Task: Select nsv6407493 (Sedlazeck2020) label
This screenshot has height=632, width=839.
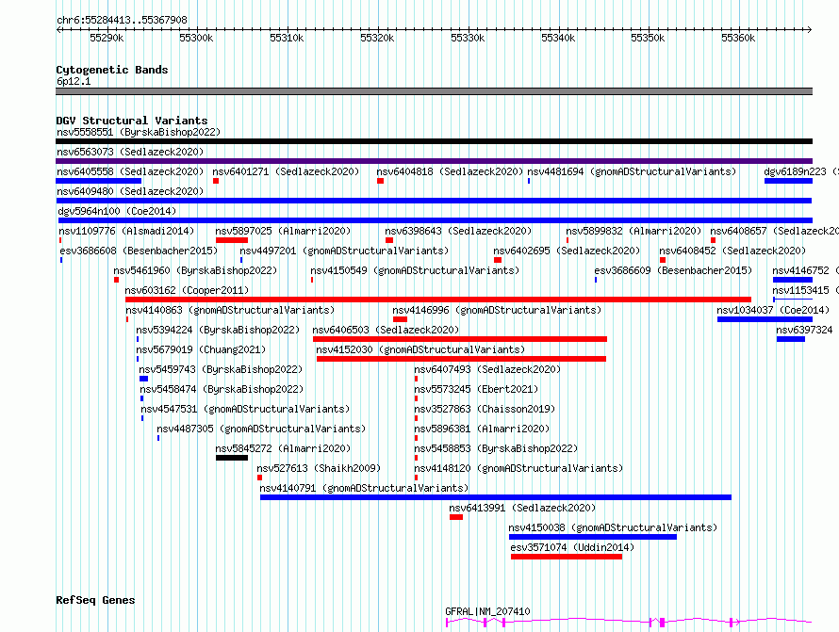Action: point(487,369)
